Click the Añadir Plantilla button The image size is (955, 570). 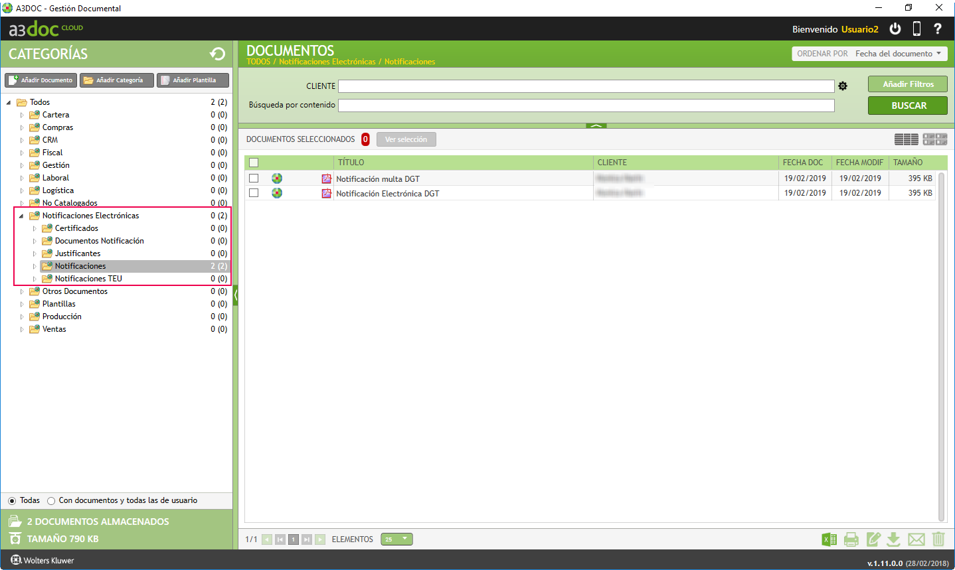click(193, 80)
